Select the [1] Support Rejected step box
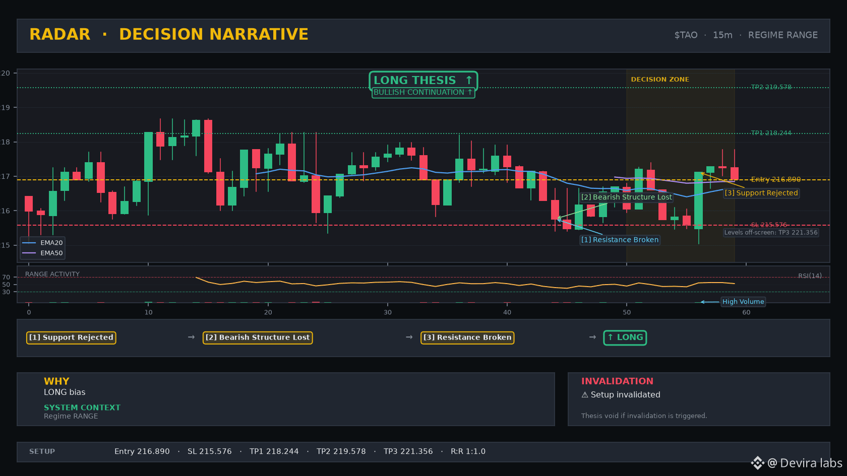Viewport: 847px width, 476px height. [x=71, y=337]
